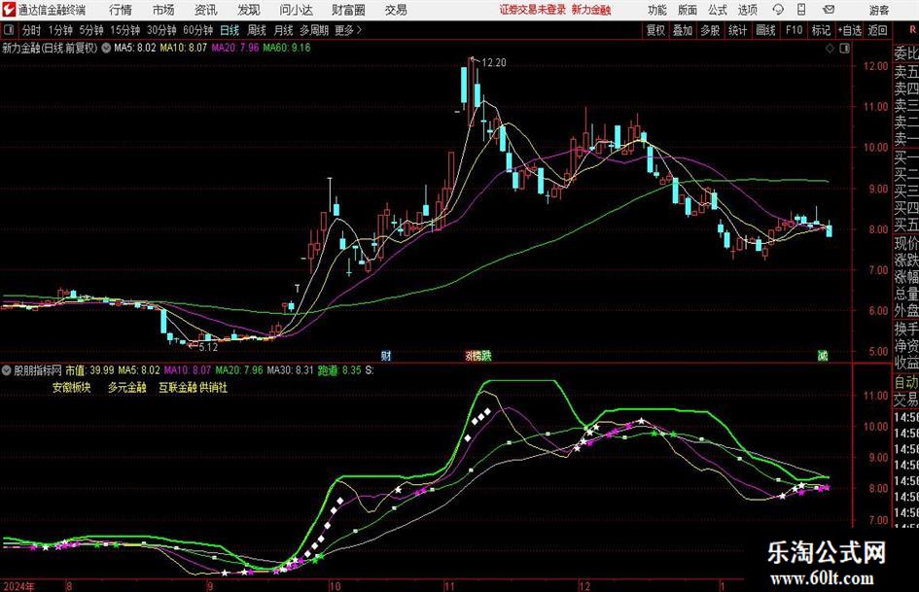This screenshot has height=592, width=919.
Task: Open the 资讯 menu
Action: pos(206,10)
